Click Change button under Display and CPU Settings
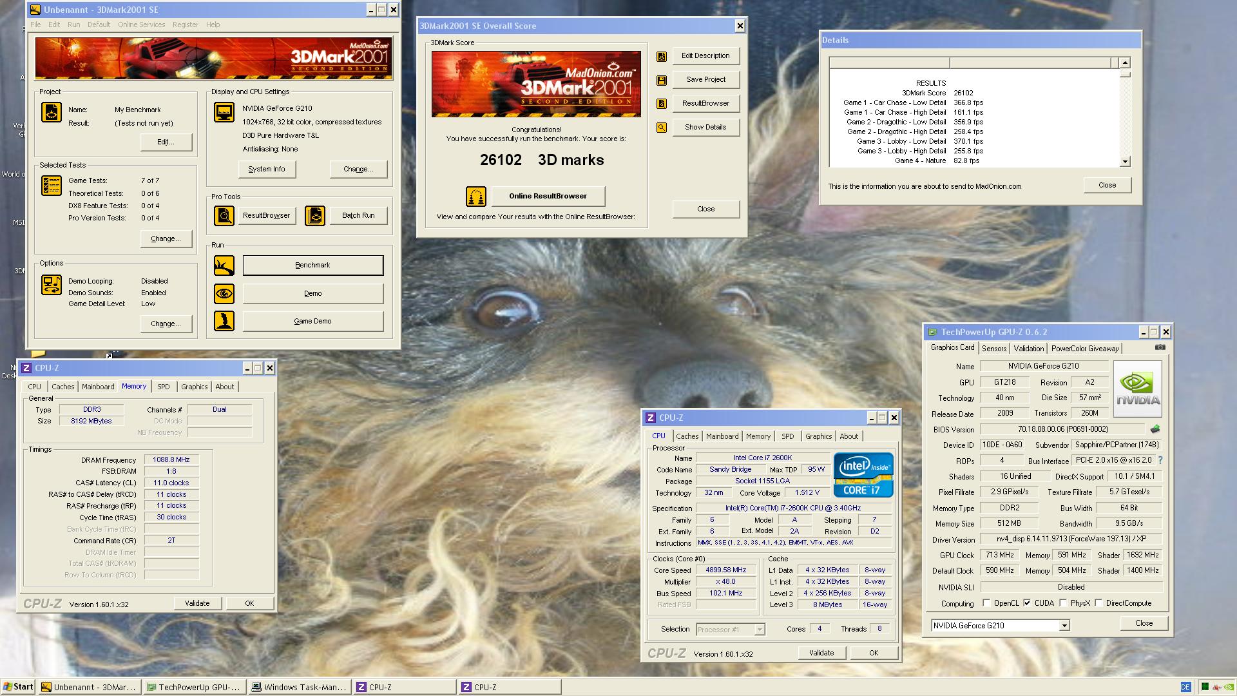This screenshot has height=696, width=1237. tap(358, 169)
